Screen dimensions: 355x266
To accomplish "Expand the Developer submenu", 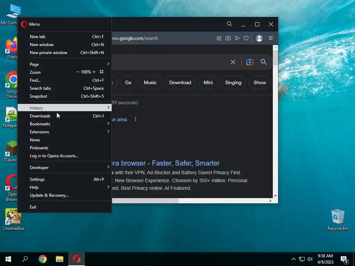I will pos(65,167).
